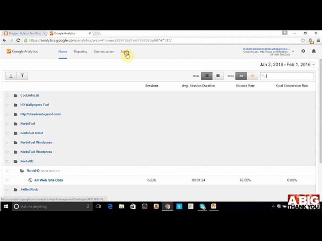This screenshot has height=241, width=322.
Task: Star the http://disadvantagesof.com/ account
Action: 7,114
